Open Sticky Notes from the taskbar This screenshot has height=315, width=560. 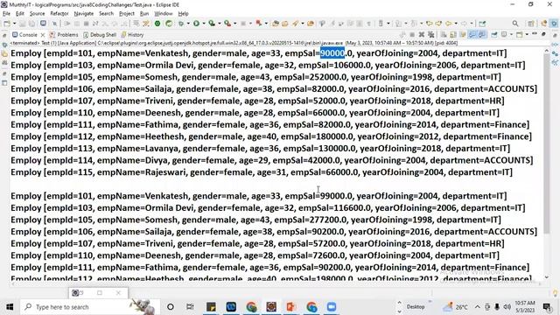(211, 307)
